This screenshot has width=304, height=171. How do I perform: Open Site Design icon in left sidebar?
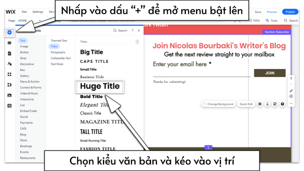coord(9,63)
